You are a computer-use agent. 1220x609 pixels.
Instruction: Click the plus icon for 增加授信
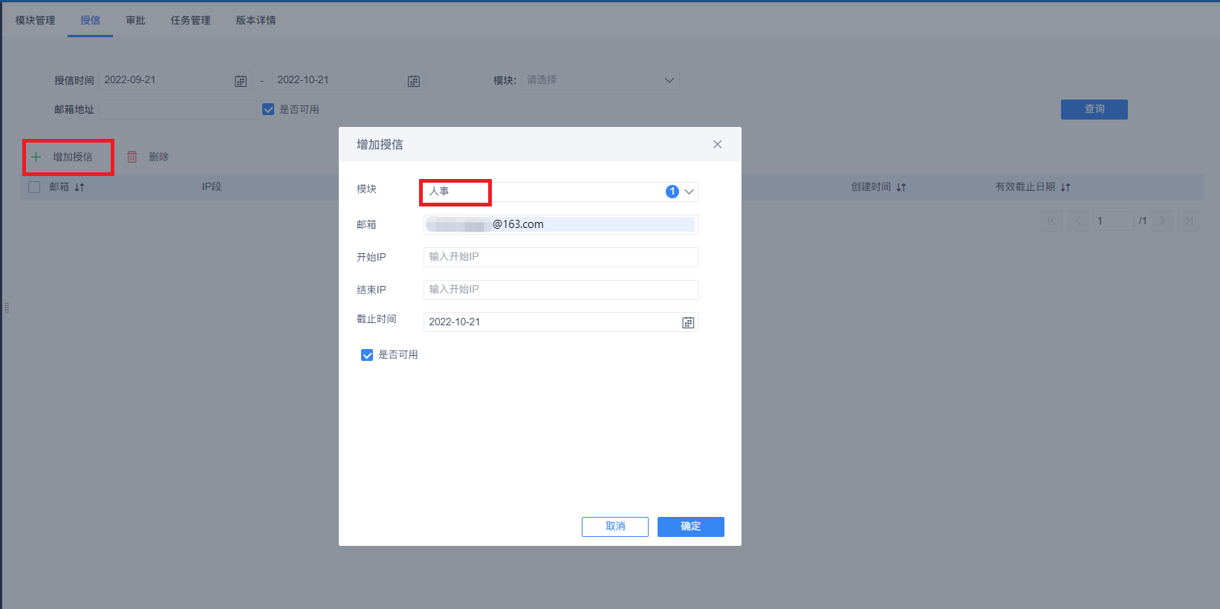[x=36, y=157]
